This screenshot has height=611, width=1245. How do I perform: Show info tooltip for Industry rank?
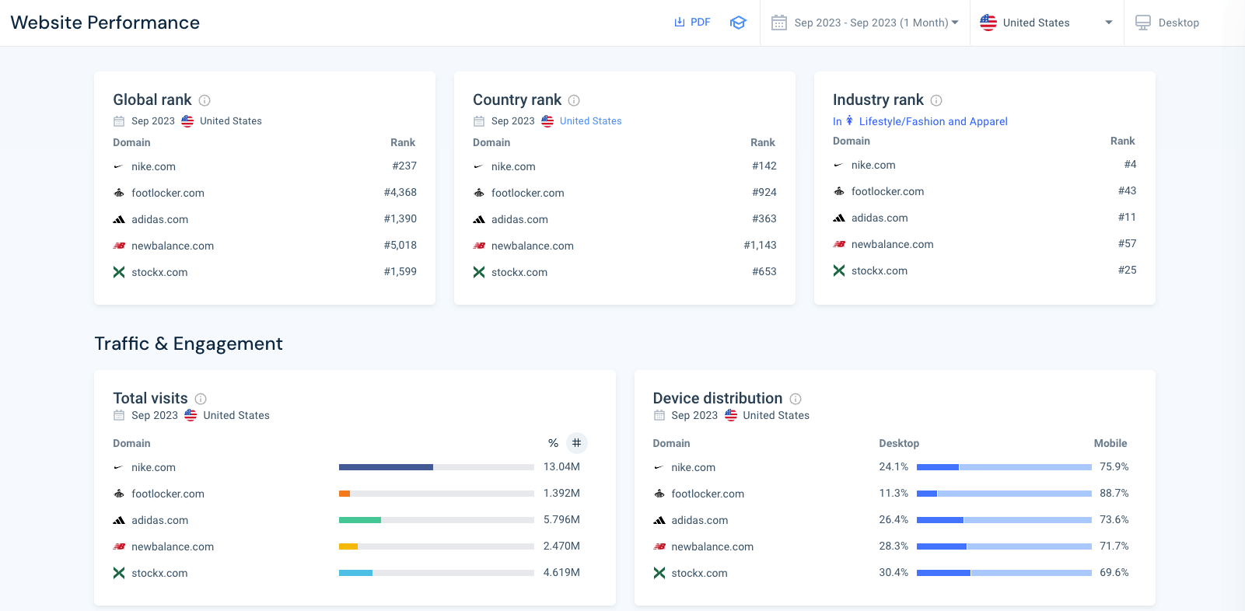tap(936, 100)
